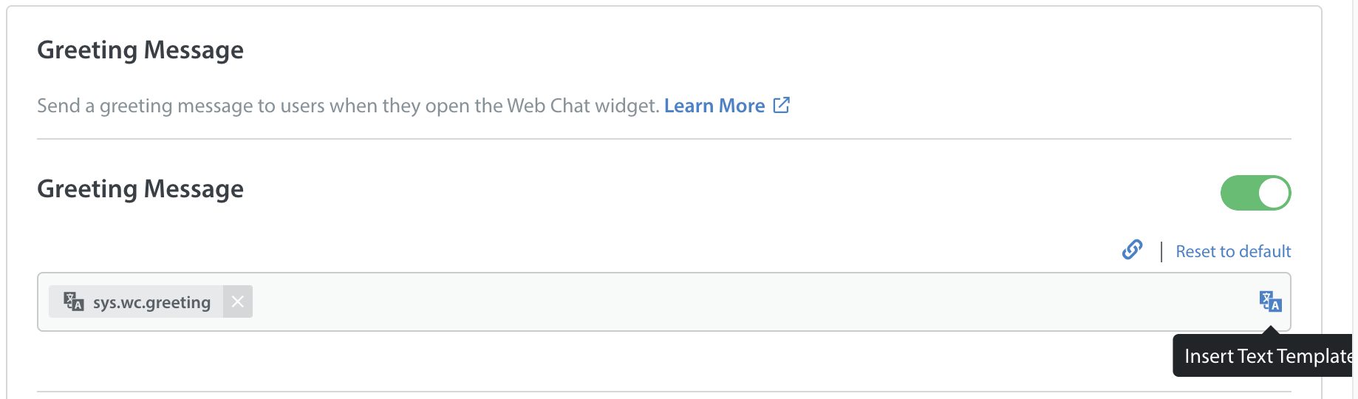Click the Greeting Message label beside the toggle
Viewport: 1358px width, 399px height.
coord(140,189)
